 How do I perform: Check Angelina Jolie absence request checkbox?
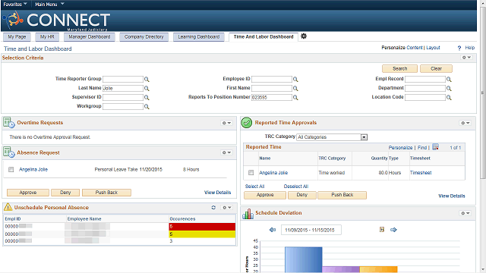(x=11, y=169)
